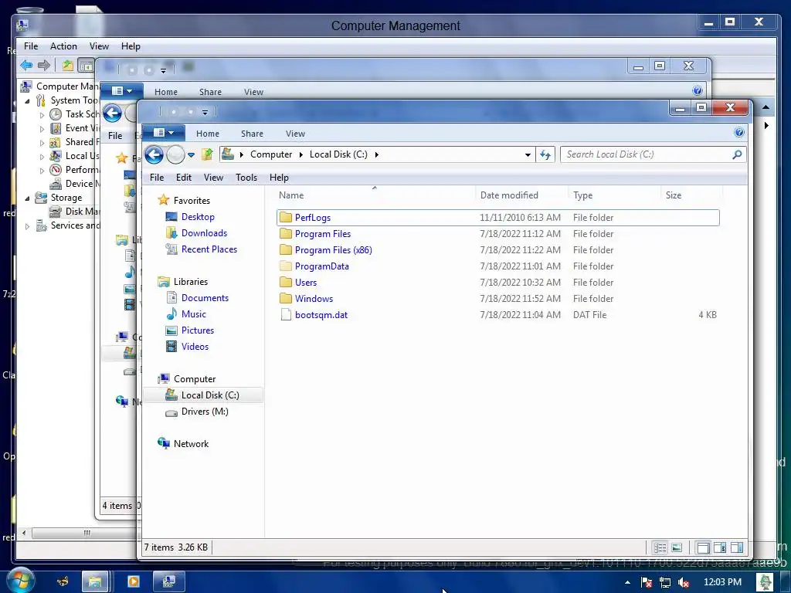The width and height of the screenshot is (791, 593).
Task: Toggle the navigation pane button in status bar
Action: click(703, 547)
